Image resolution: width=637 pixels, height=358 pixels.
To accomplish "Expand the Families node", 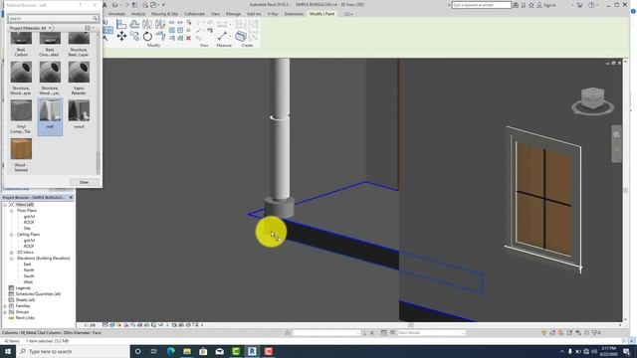I will (6, 306).
